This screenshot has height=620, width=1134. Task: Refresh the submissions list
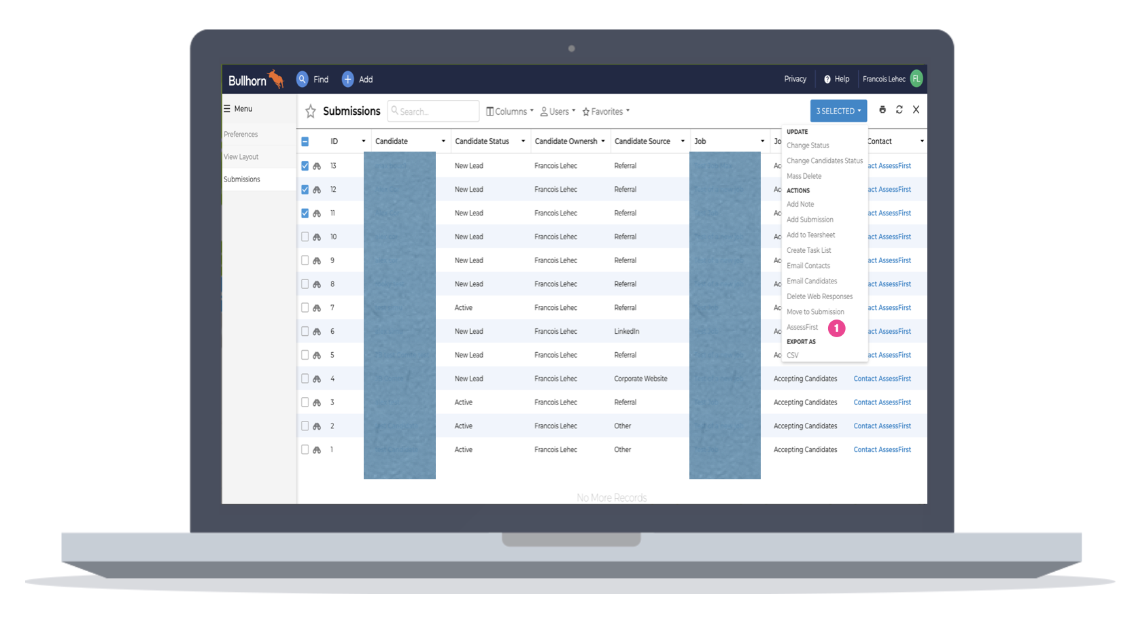point(899,109)
